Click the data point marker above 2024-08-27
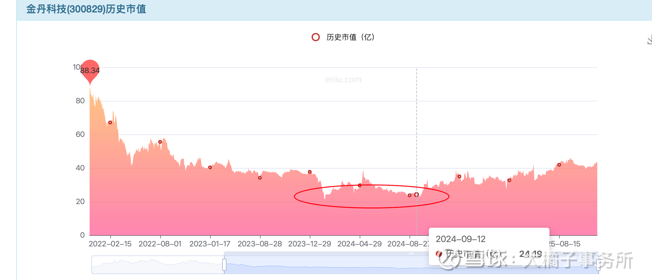Screen dimensions: 652x280 410,195
